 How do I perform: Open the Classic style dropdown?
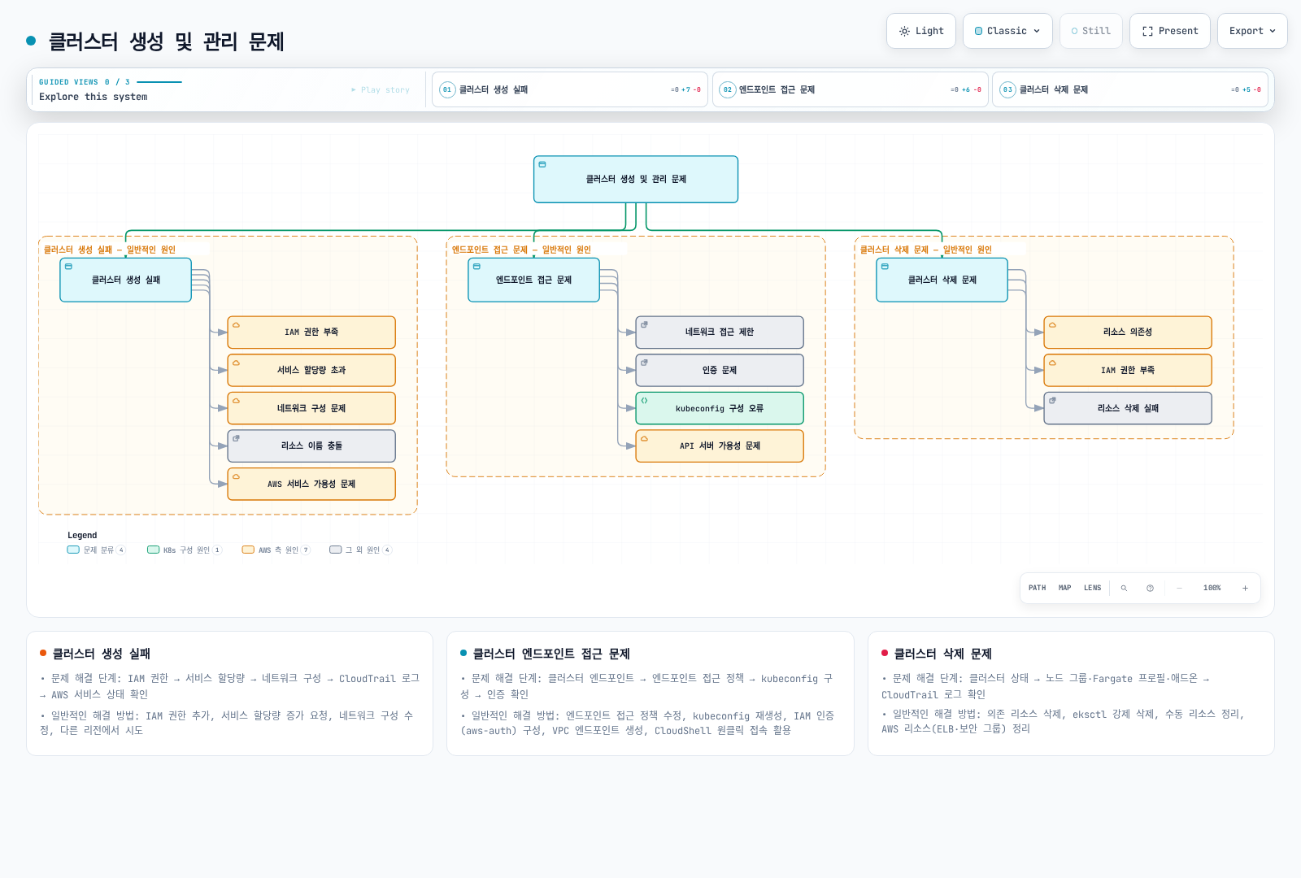click(1007, 31)
